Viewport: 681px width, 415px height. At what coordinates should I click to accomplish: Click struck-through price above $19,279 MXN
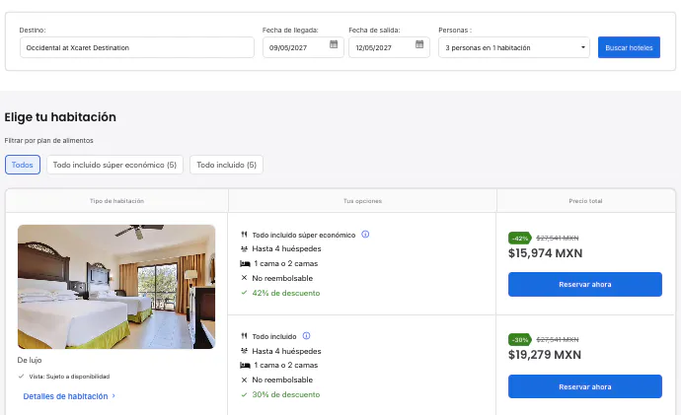pyautogui.click(x=558, y=339)
